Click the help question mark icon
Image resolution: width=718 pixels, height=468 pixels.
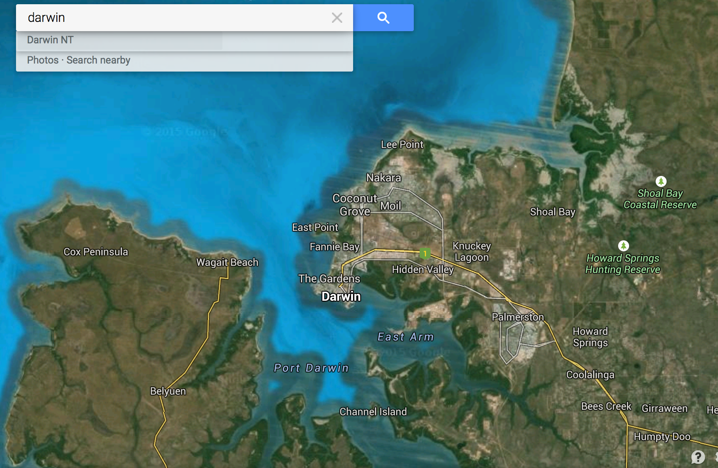(698, 457)
